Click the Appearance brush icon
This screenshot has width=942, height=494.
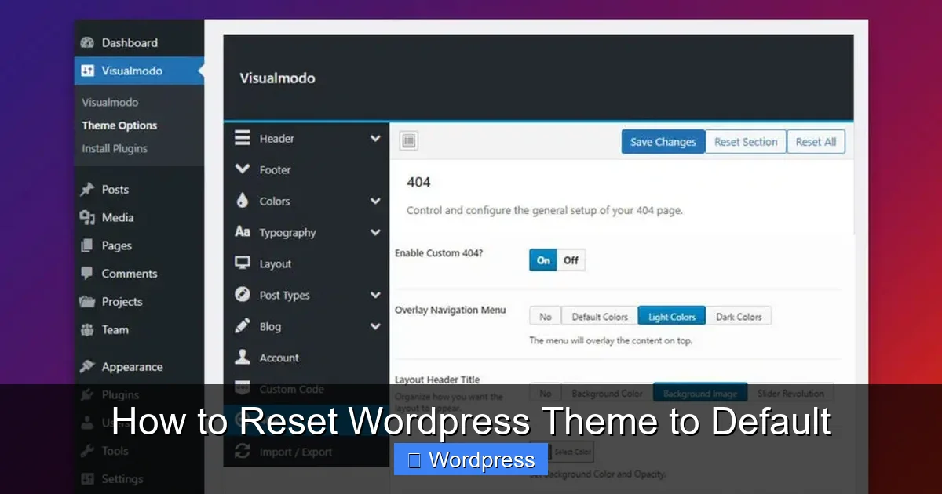coord(87,367)
